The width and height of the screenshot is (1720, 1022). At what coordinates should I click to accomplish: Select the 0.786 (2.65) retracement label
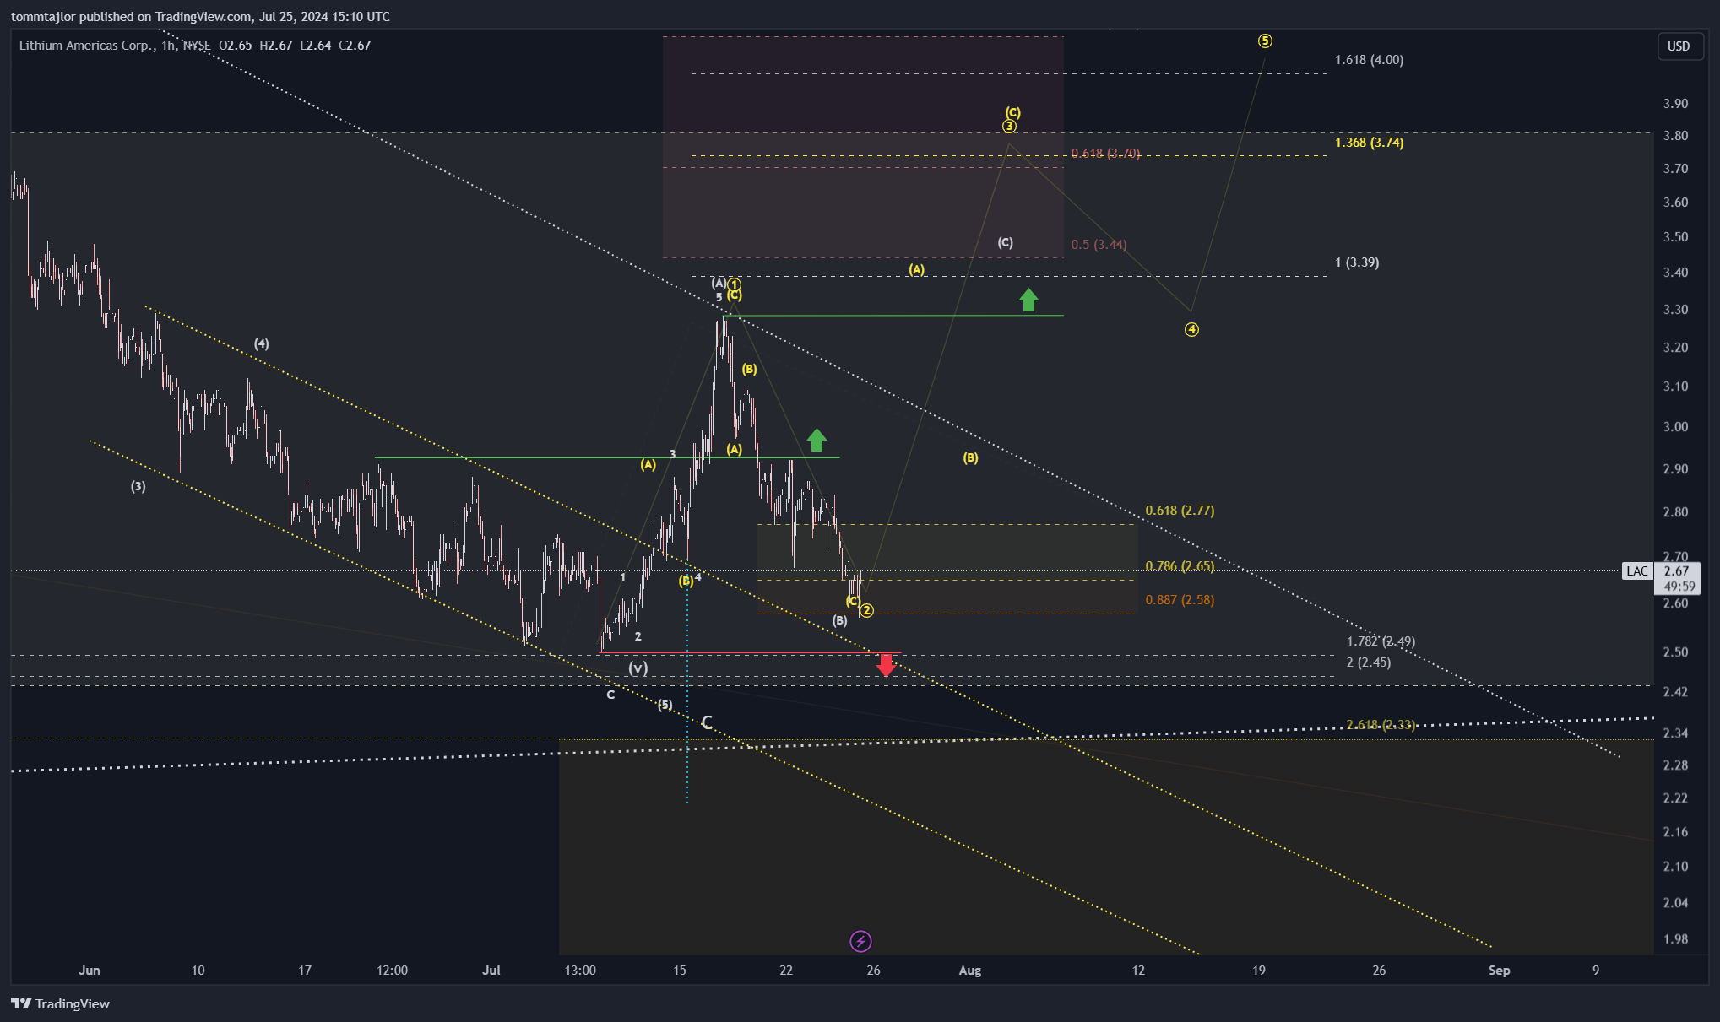(1180, 566)
